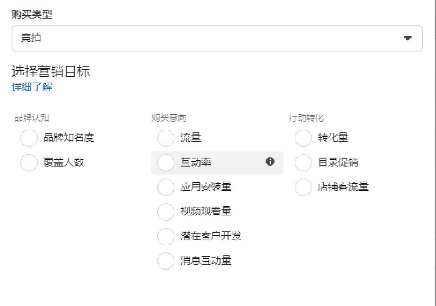Select the 品牌知名度 radio button
The height and width of the screenshot is (306, 436).
tap(29, 138)
